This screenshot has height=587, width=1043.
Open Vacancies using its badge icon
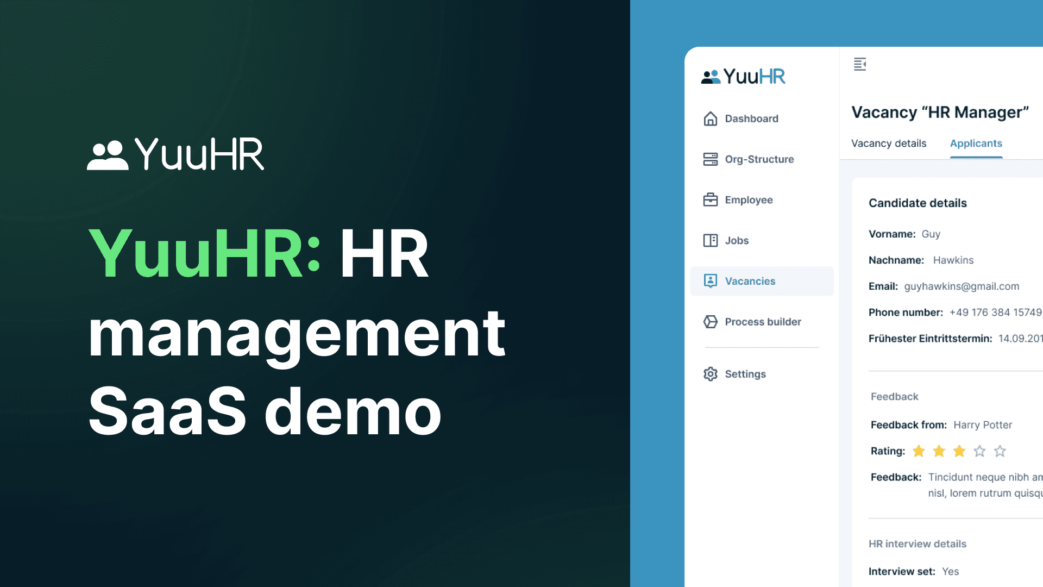tap(710, 281)
